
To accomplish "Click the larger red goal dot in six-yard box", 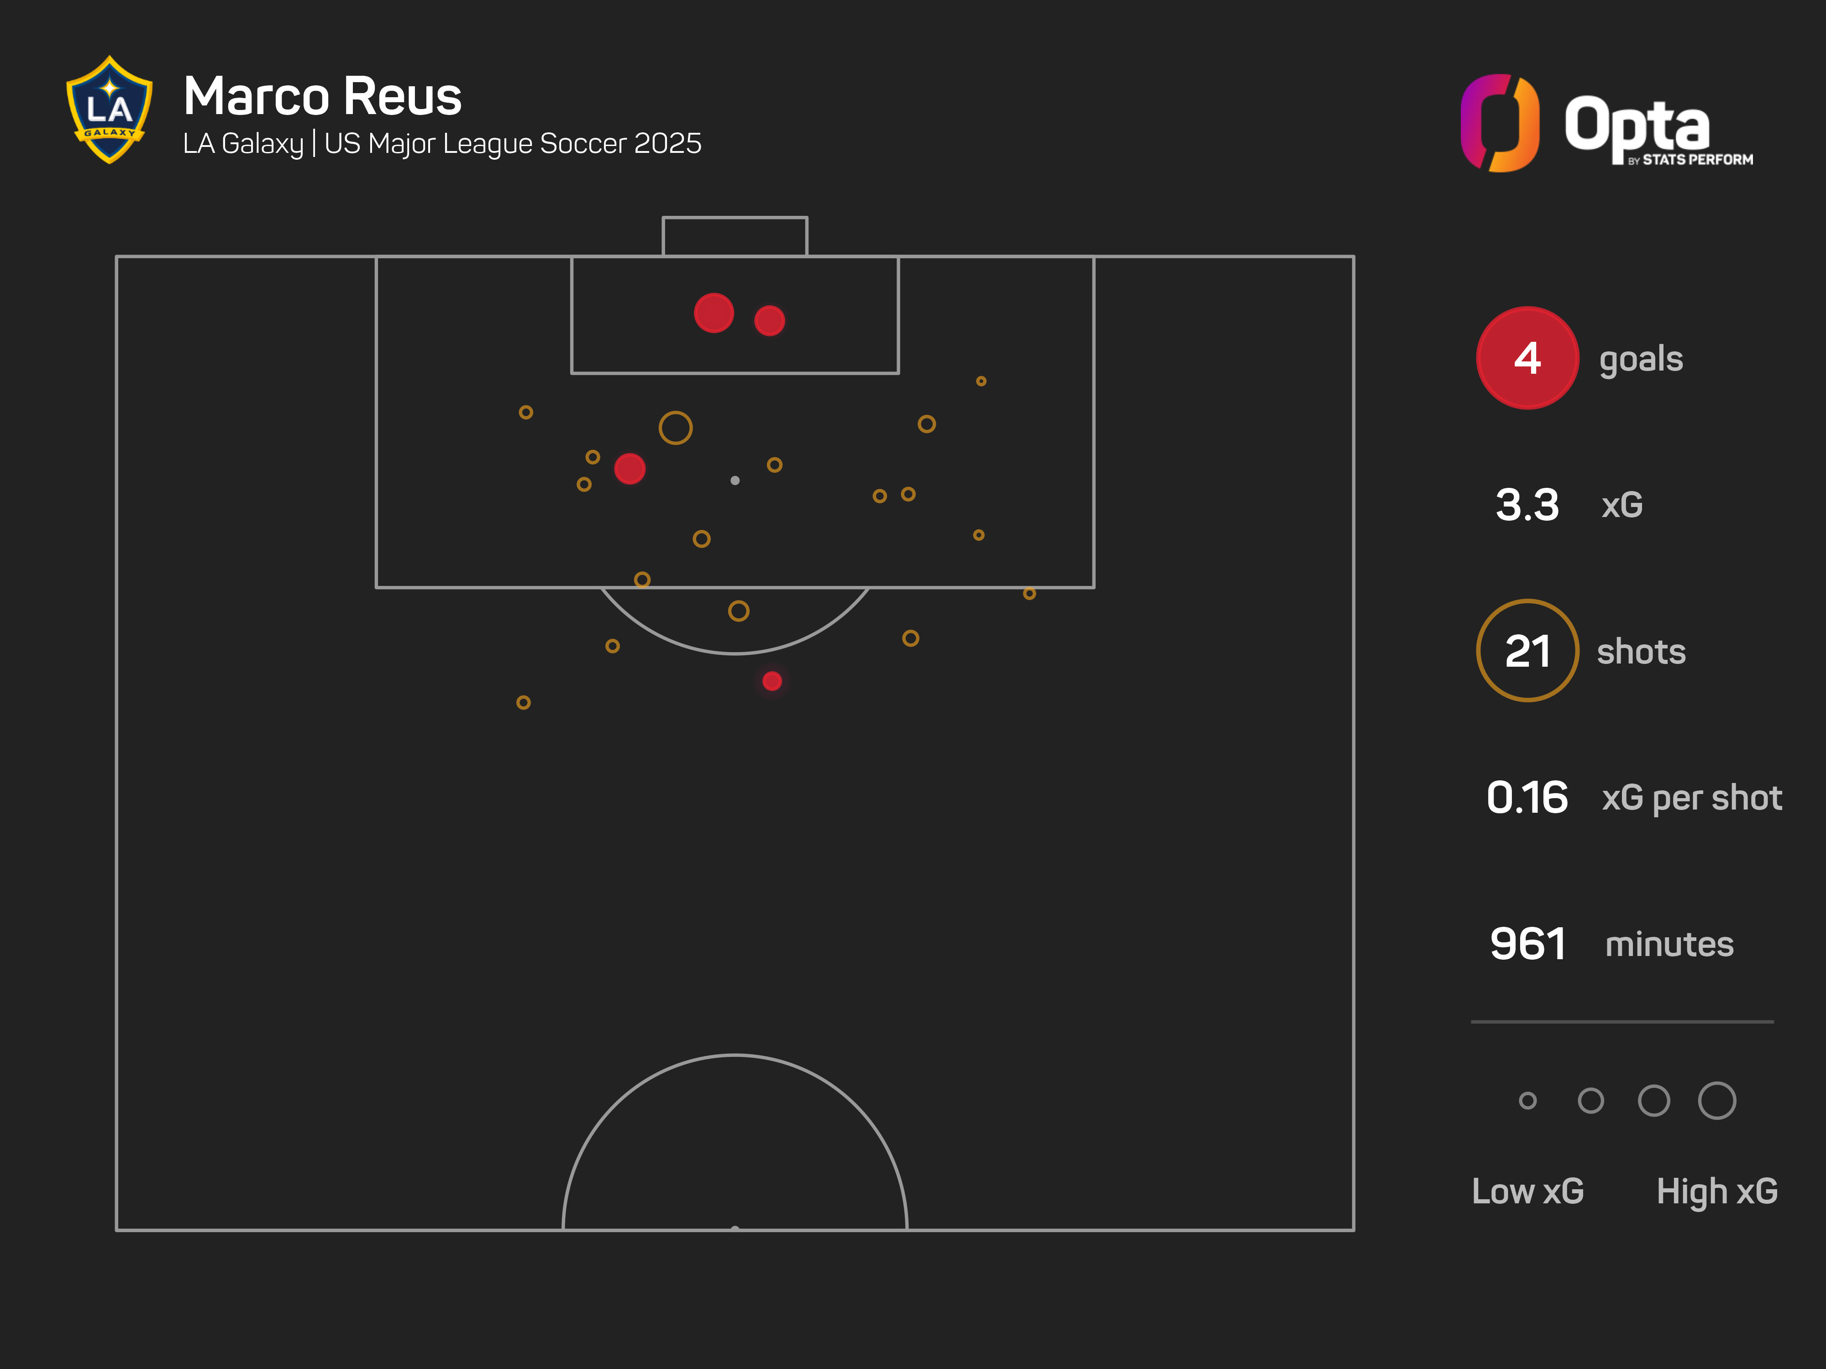I will (713, 313).
